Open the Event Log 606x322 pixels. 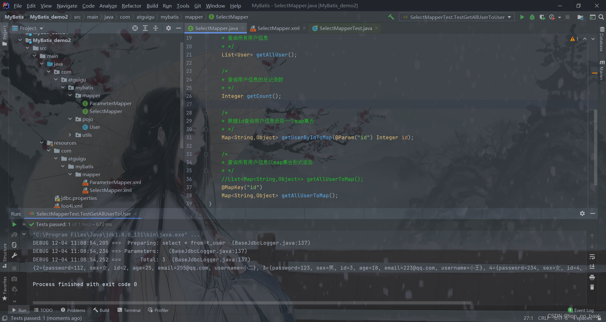(x=581, y=310)
